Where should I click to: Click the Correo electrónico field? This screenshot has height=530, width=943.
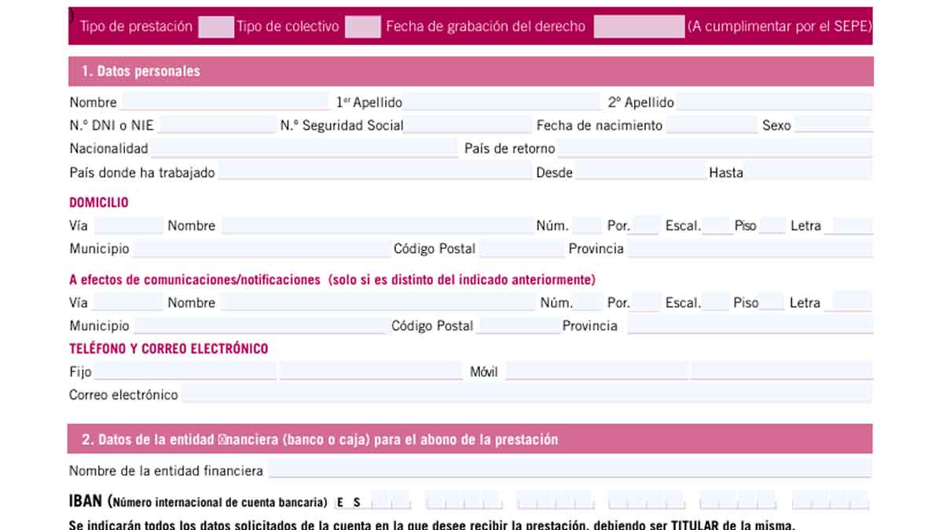click(x=526, y=394)
